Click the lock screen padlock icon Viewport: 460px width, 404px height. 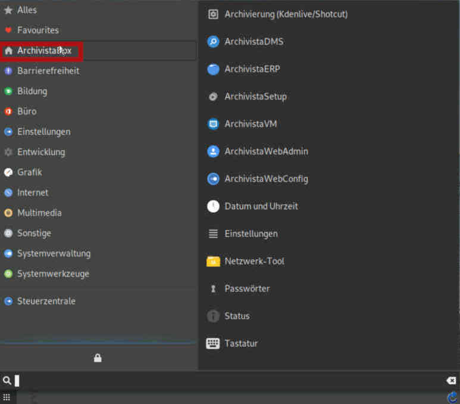pos(98,358)
